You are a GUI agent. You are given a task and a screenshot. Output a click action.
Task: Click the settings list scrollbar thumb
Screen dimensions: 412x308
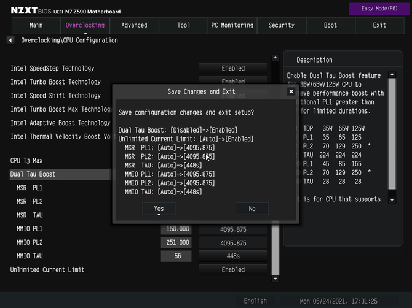coord(275,248)
